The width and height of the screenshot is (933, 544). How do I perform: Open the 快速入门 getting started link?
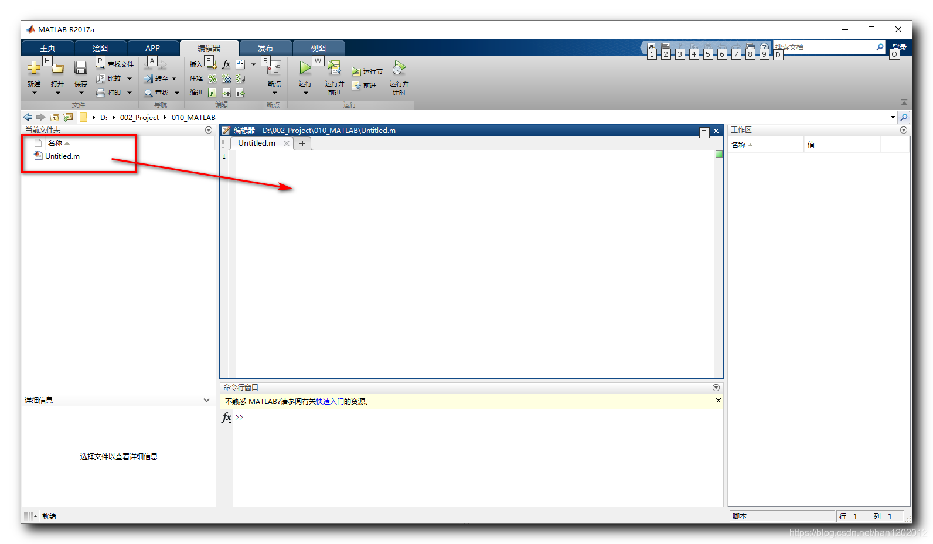(329, 402)
